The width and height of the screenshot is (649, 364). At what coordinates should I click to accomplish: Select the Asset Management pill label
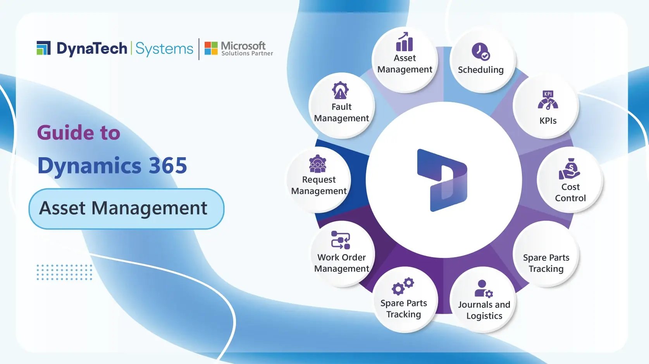126,209
